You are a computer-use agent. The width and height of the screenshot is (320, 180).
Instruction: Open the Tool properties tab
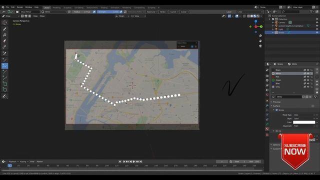point(267,70)
